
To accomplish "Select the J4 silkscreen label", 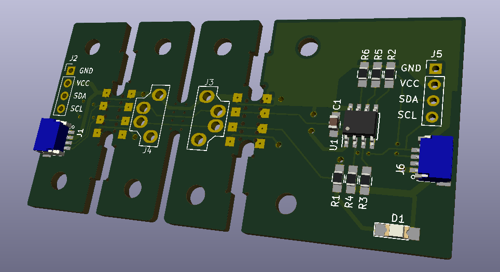I will (147, 150).
